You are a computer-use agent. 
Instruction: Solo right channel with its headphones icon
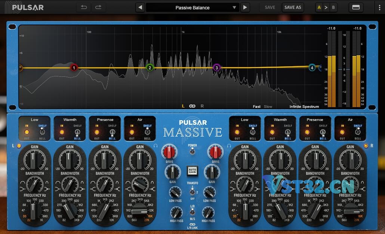(229, 146)
